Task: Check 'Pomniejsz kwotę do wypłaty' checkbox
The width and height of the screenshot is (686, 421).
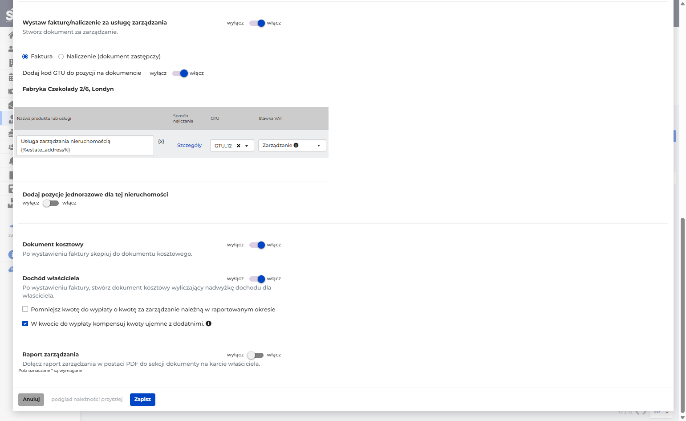Action: pos(25,309)
